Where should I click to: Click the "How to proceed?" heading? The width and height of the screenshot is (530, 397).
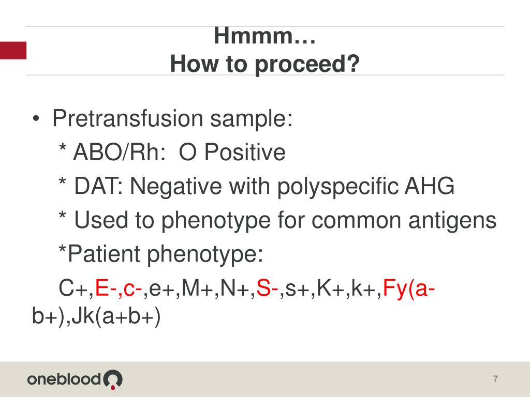[264, 64]
